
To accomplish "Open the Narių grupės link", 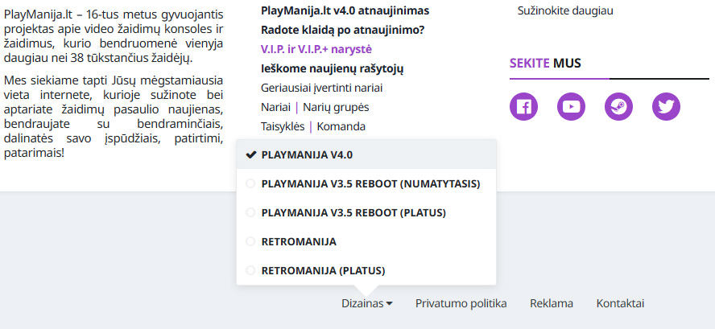I will (x=336, y=107).
